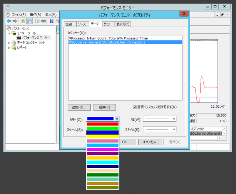Click the printer toolbar icon
The width and height of the screenshot is (236, 194).
(x=44, y=21)
